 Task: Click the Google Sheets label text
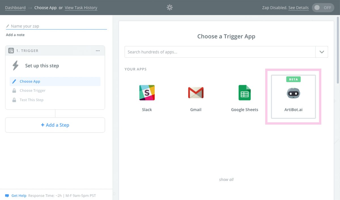coord(245,110)
